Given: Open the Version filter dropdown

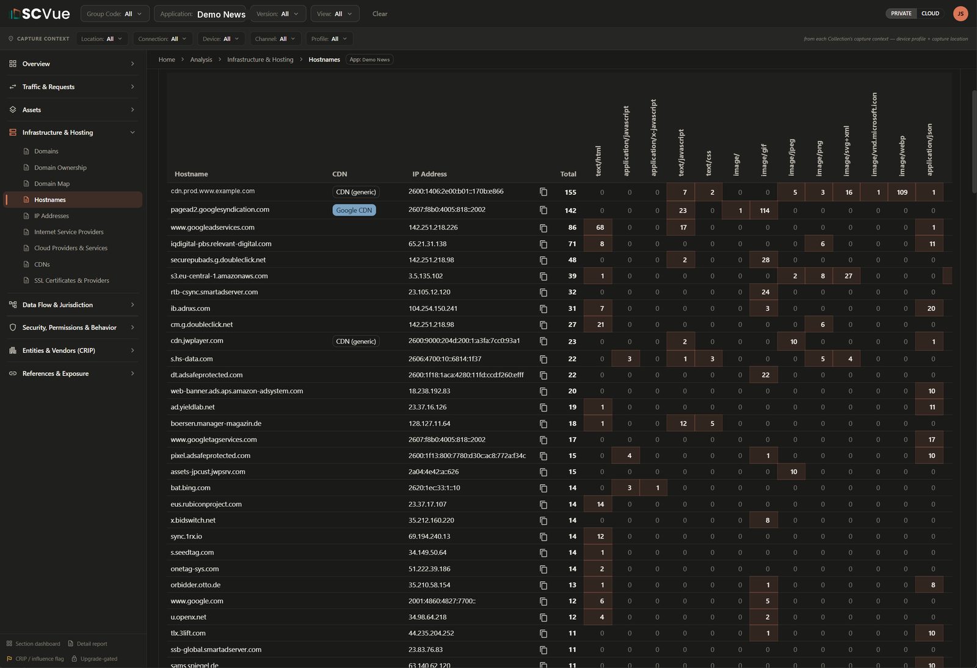Looking at the screenshot, I should (278, 13).
